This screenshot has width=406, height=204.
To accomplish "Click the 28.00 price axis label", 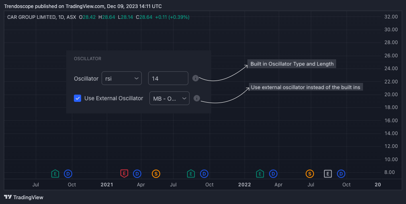I will (x=391, y=42).
